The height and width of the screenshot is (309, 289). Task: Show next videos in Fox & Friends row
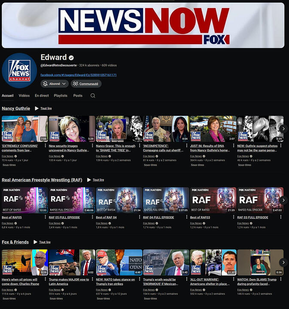pyautogui.click(x=283, y=262)
